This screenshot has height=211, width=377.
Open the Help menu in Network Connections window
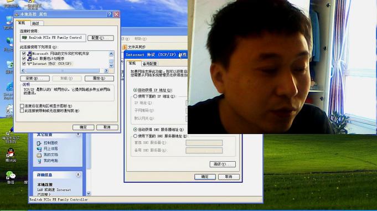coord(141,39)
